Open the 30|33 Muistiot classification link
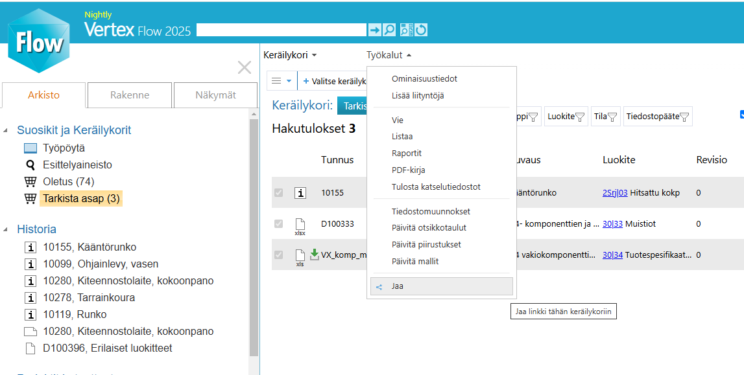 tap(612, 223)
